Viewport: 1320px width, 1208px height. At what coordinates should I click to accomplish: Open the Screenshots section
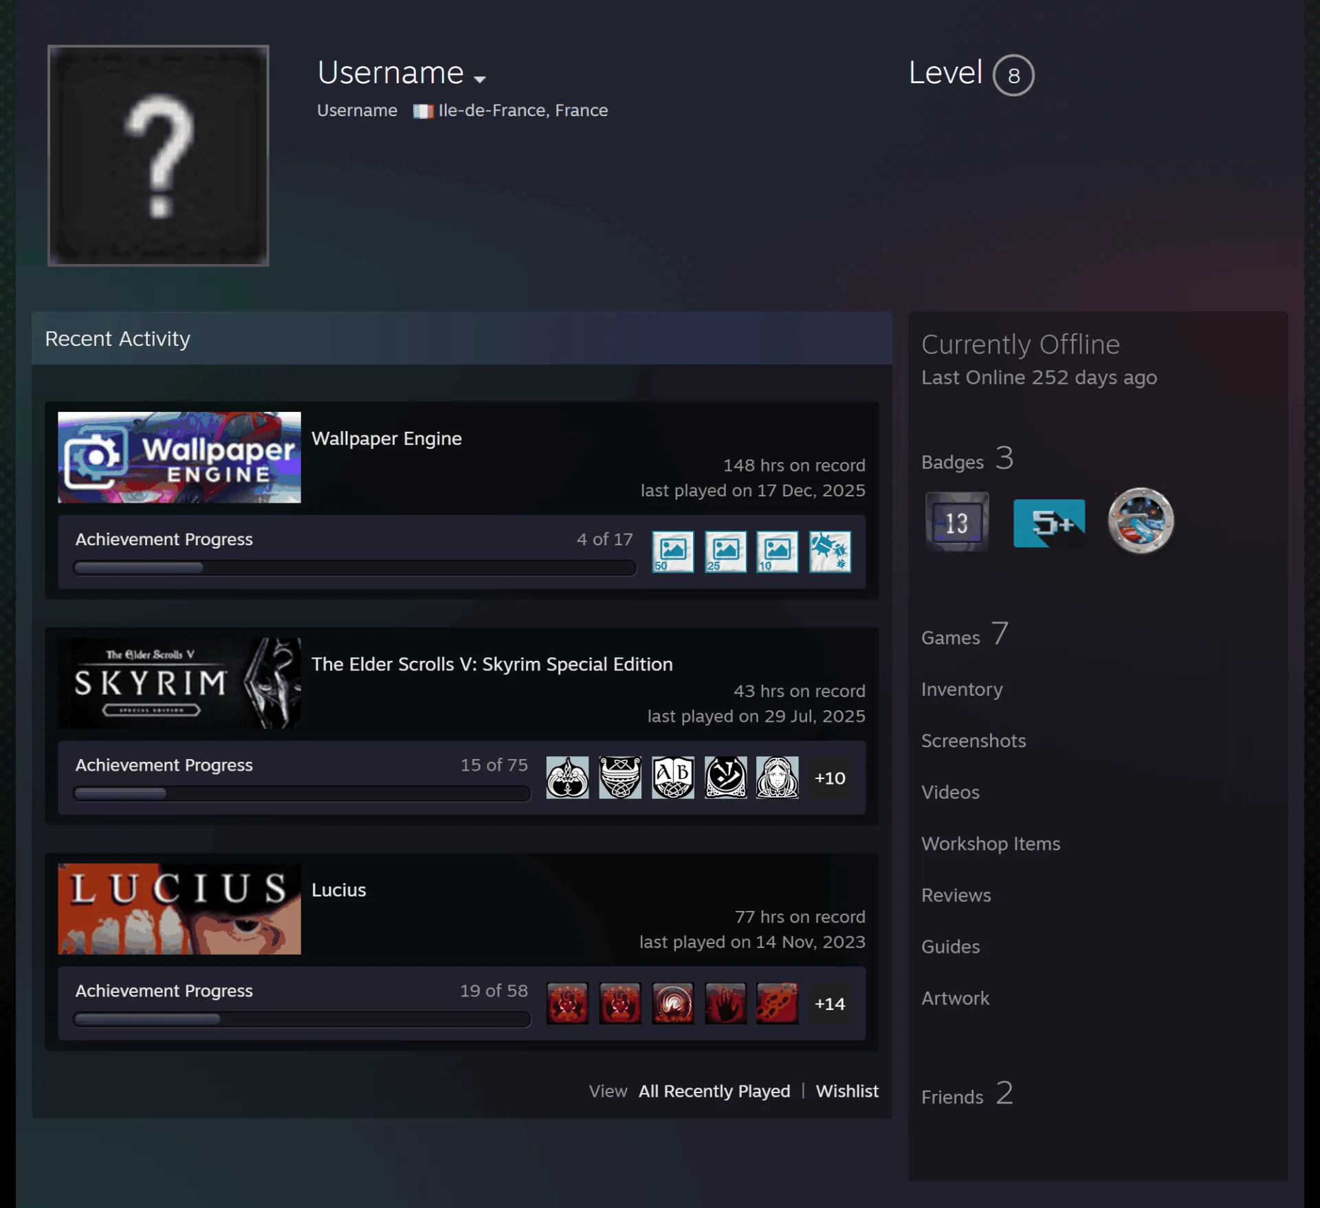tap(973, 740)
